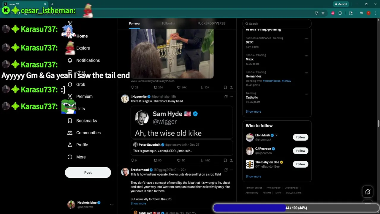Open options for Maxx trend
The height and width of the screenshot is (214, 380).
coord(306,56)
